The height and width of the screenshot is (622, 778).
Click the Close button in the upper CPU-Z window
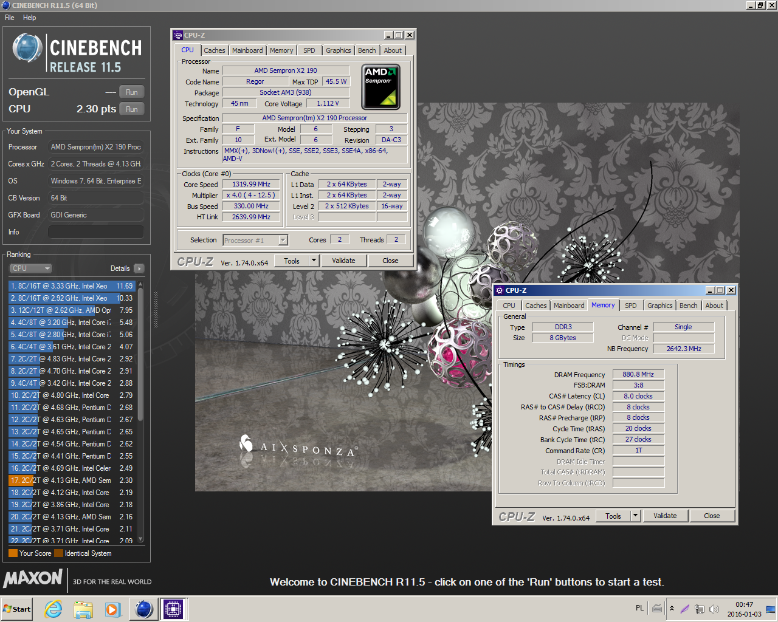click(390, 261)
